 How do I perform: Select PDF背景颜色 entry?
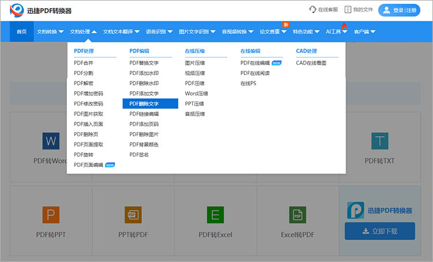(144, 145)
